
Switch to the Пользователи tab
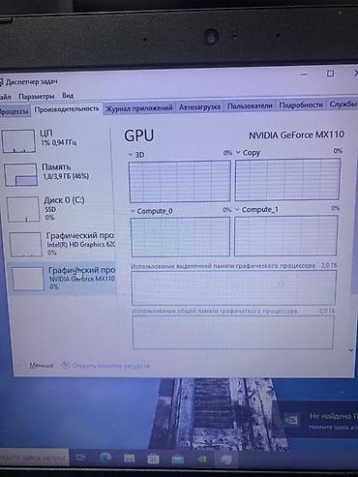(x=250, y=105)
